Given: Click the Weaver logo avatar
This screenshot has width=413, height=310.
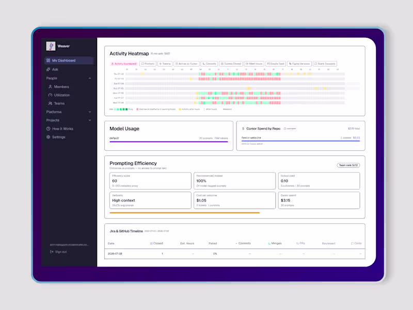Looking at the screenshot, I should (x=51, y=46).
